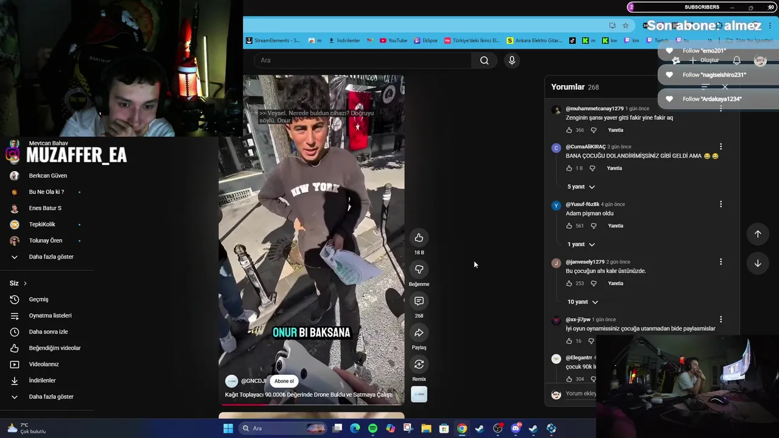This screenshot has width=779, height=438.
Task: Open the @GNCDJI channel avatar on the Short
Action: (231, 381)
